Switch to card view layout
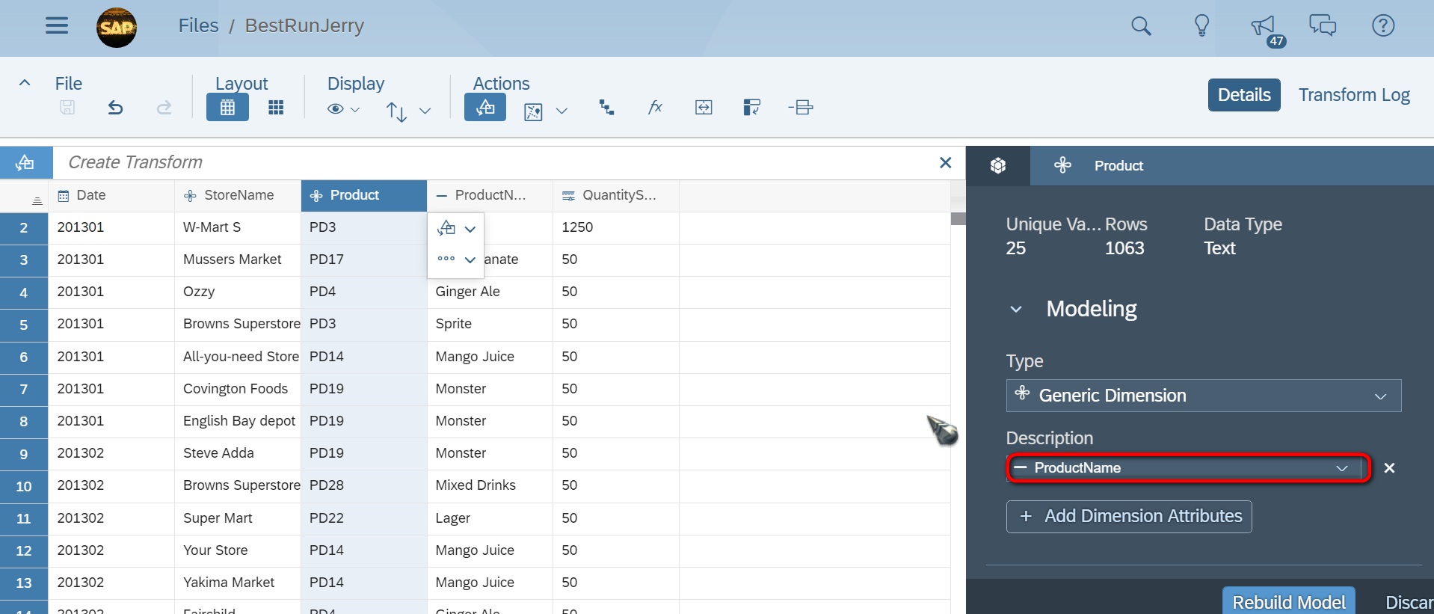The image size is (1434, 614). (x=276, y=108)
